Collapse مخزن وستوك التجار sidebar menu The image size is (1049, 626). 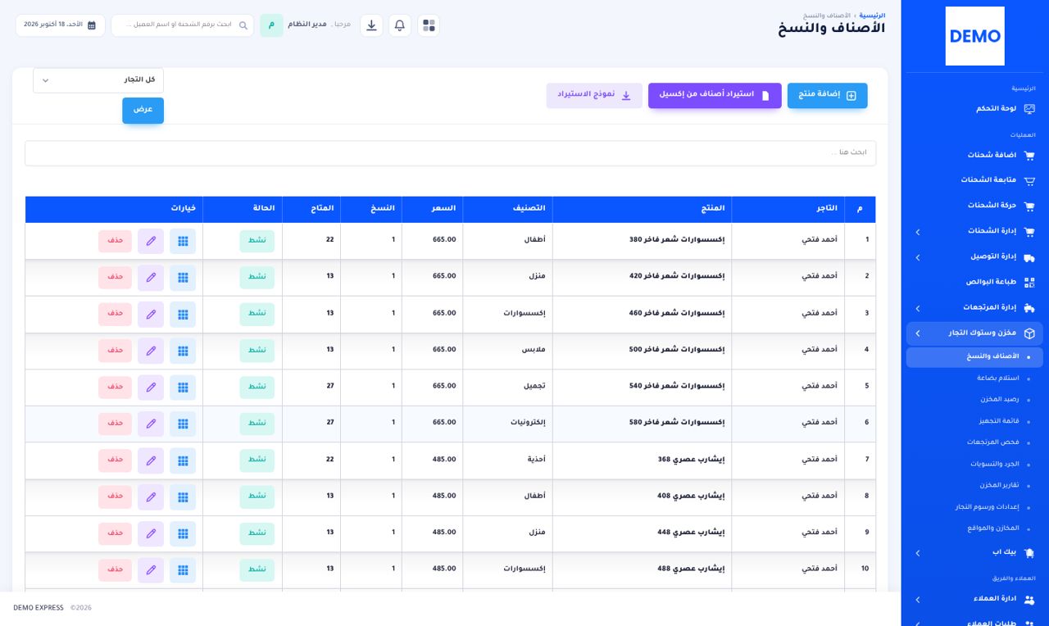[x=974, y=333]
